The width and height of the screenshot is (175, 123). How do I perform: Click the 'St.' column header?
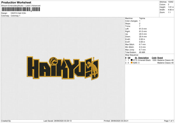pos(136,58)
